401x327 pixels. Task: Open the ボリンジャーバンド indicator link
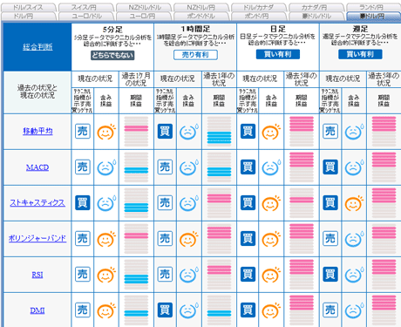[37, 238]
